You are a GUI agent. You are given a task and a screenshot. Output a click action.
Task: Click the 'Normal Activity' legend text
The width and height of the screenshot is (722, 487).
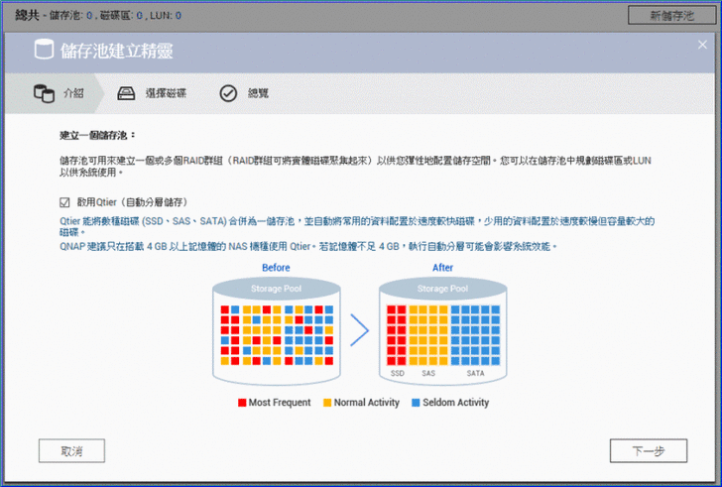[367, 403]
